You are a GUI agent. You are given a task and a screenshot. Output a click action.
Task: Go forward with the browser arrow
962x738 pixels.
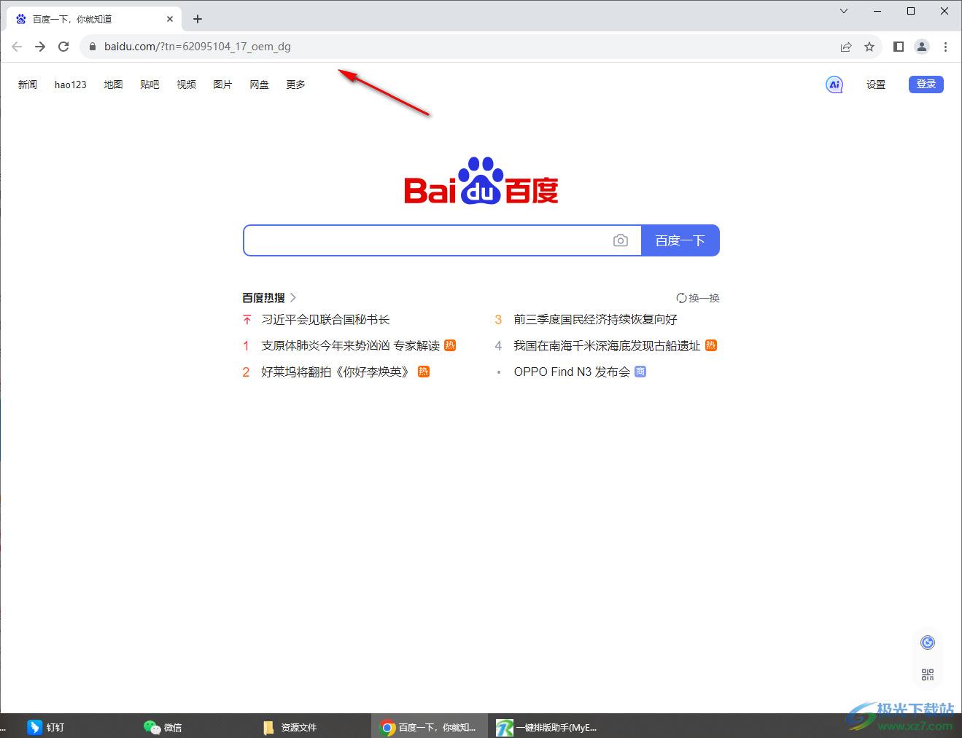(40, 47)
